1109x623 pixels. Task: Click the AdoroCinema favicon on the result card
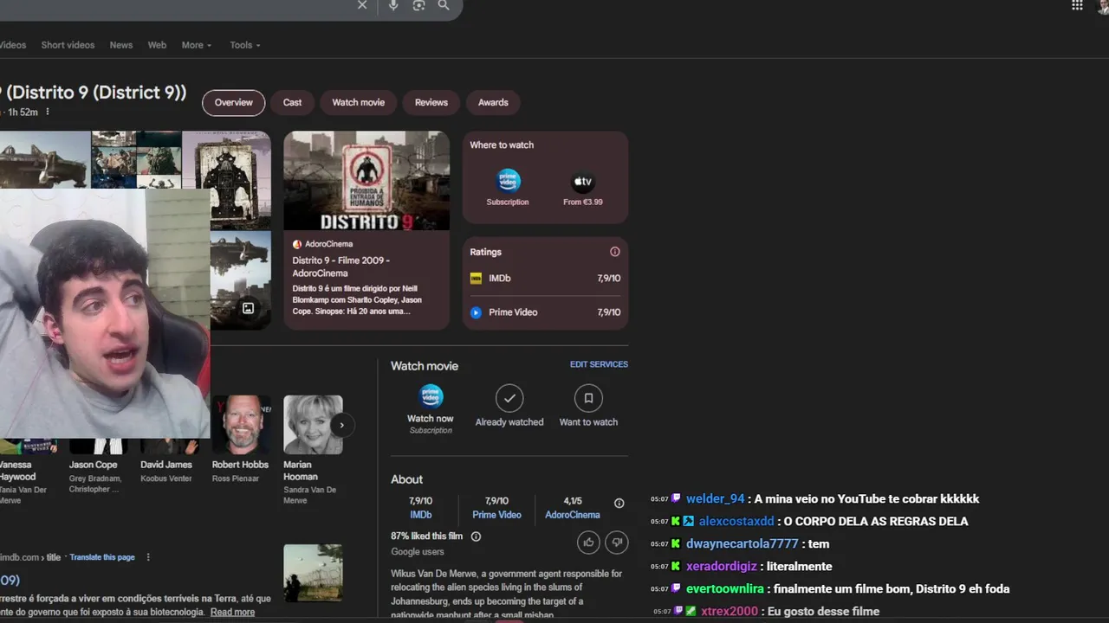pyautogui.click(x=297, y=244)
